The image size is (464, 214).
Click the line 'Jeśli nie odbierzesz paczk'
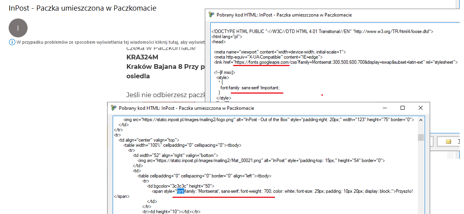coord(165,95)
